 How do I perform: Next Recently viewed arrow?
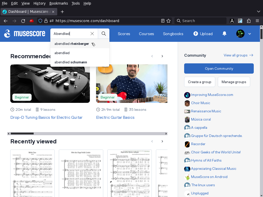click(162, 141)
